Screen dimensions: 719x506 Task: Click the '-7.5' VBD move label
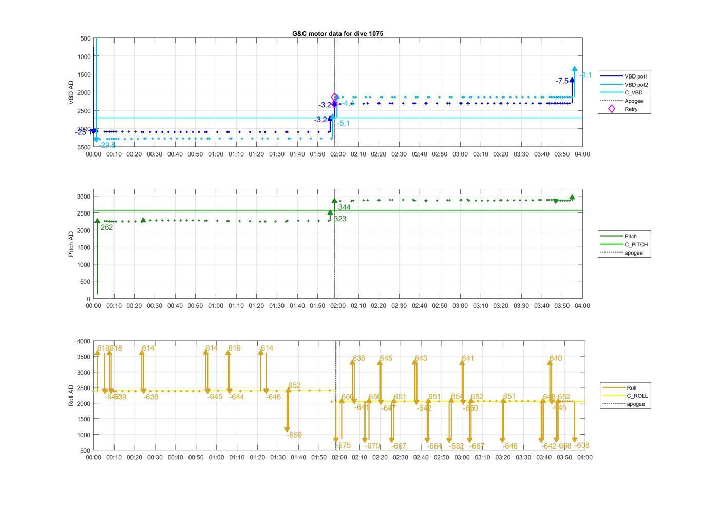click(x=562, y=81)
